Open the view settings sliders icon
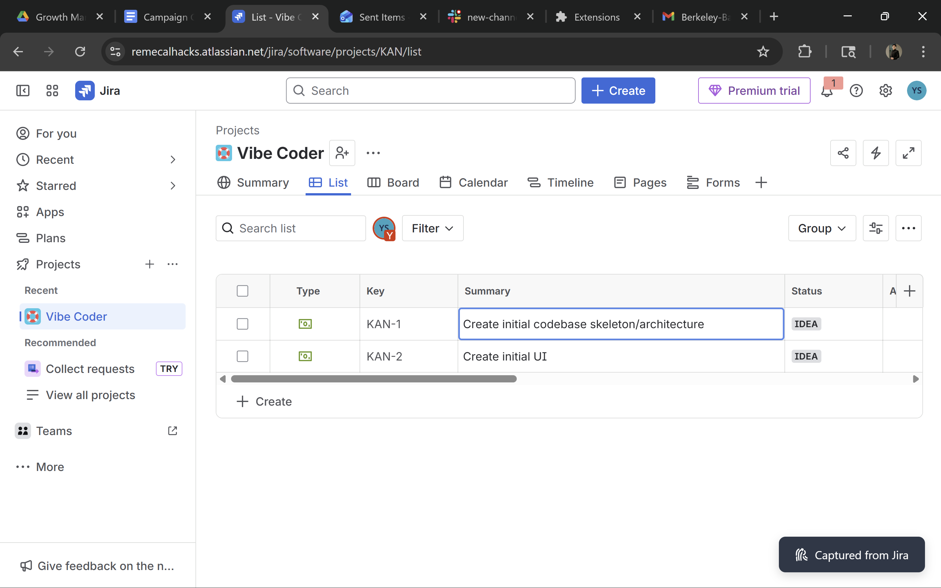Viewport: 941px width, 588px height. coord(875,228)
